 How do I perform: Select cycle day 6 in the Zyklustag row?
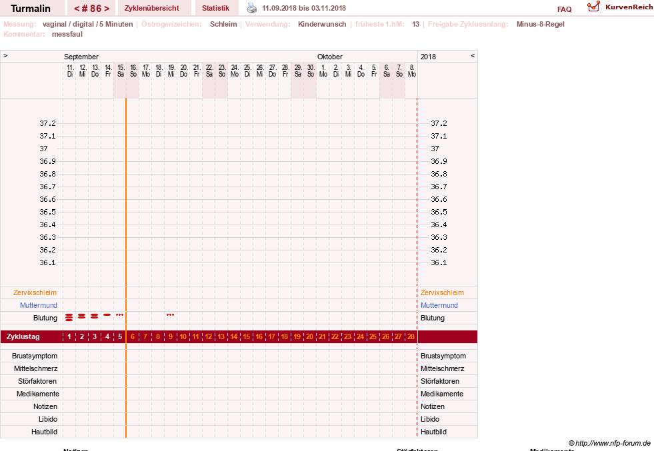(133, 337)
